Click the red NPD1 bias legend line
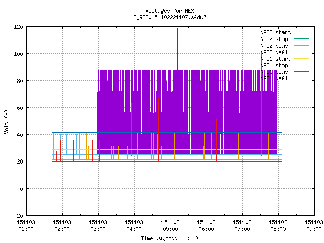 tap(302, 72)
